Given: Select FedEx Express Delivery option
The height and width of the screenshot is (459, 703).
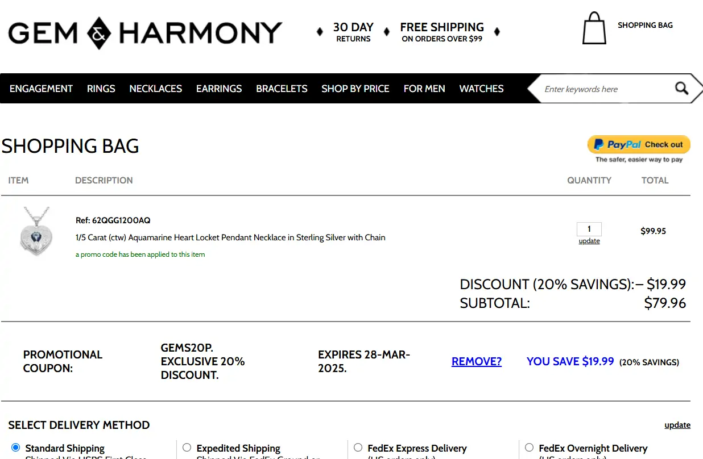Looking at the screenshot, I should (358, 448).
